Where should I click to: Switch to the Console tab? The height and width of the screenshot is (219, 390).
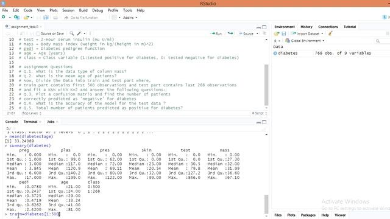(x=12, y=122)
